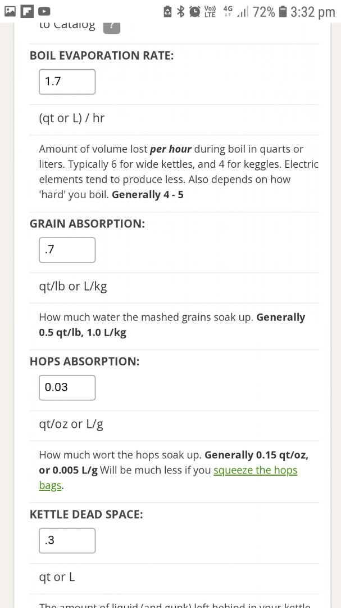The image size is (341, 608).
Task: Tap the gallery image notification icon
Action: [x=10, y=11]
